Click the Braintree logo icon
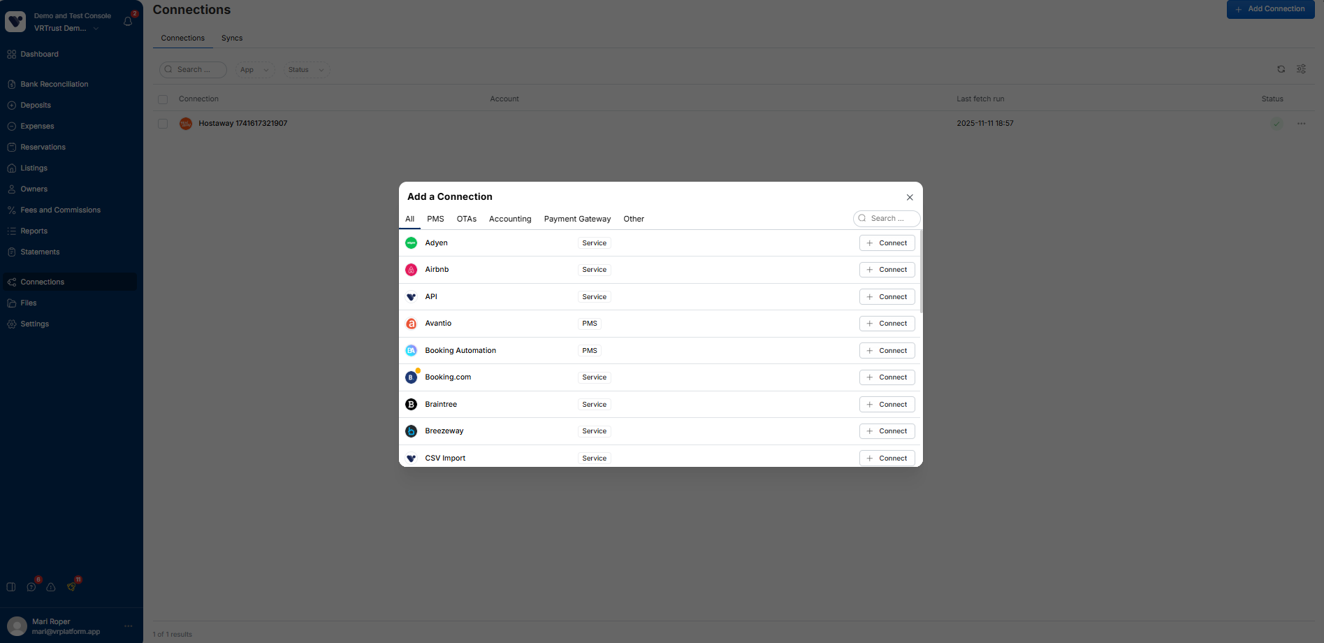 click(411, 405)
